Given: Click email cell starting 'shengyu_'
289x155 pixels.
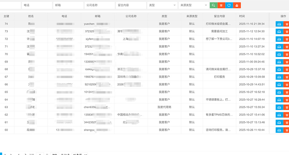Looking at the screenshot, I should point(97,130).
